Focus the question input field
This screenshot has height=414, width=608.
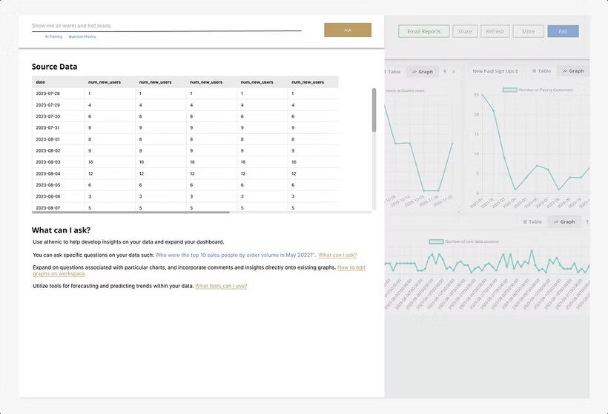pyautogui.click(x=166, y=26)
